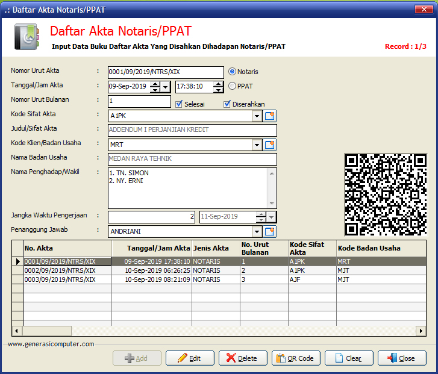Open lookup icon beside Kode Klien/Badan Usaha
Viewport: 438px width, 374px height.
(270, 145)
